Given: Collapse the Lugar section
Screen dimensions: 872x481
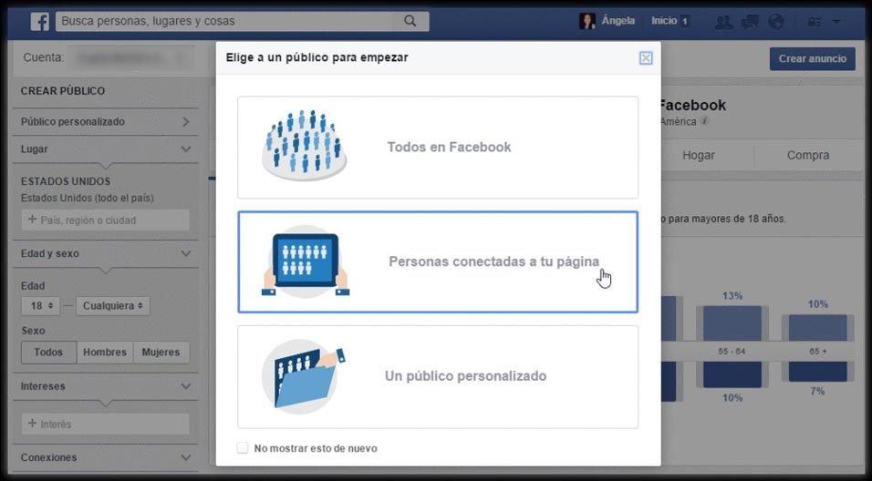Looking at the screenshot, I should [185, 148].
